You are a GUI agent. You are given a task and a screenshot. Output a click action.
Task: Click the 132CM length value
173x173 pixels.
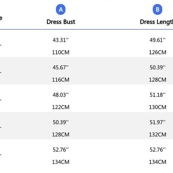point(158,134)
